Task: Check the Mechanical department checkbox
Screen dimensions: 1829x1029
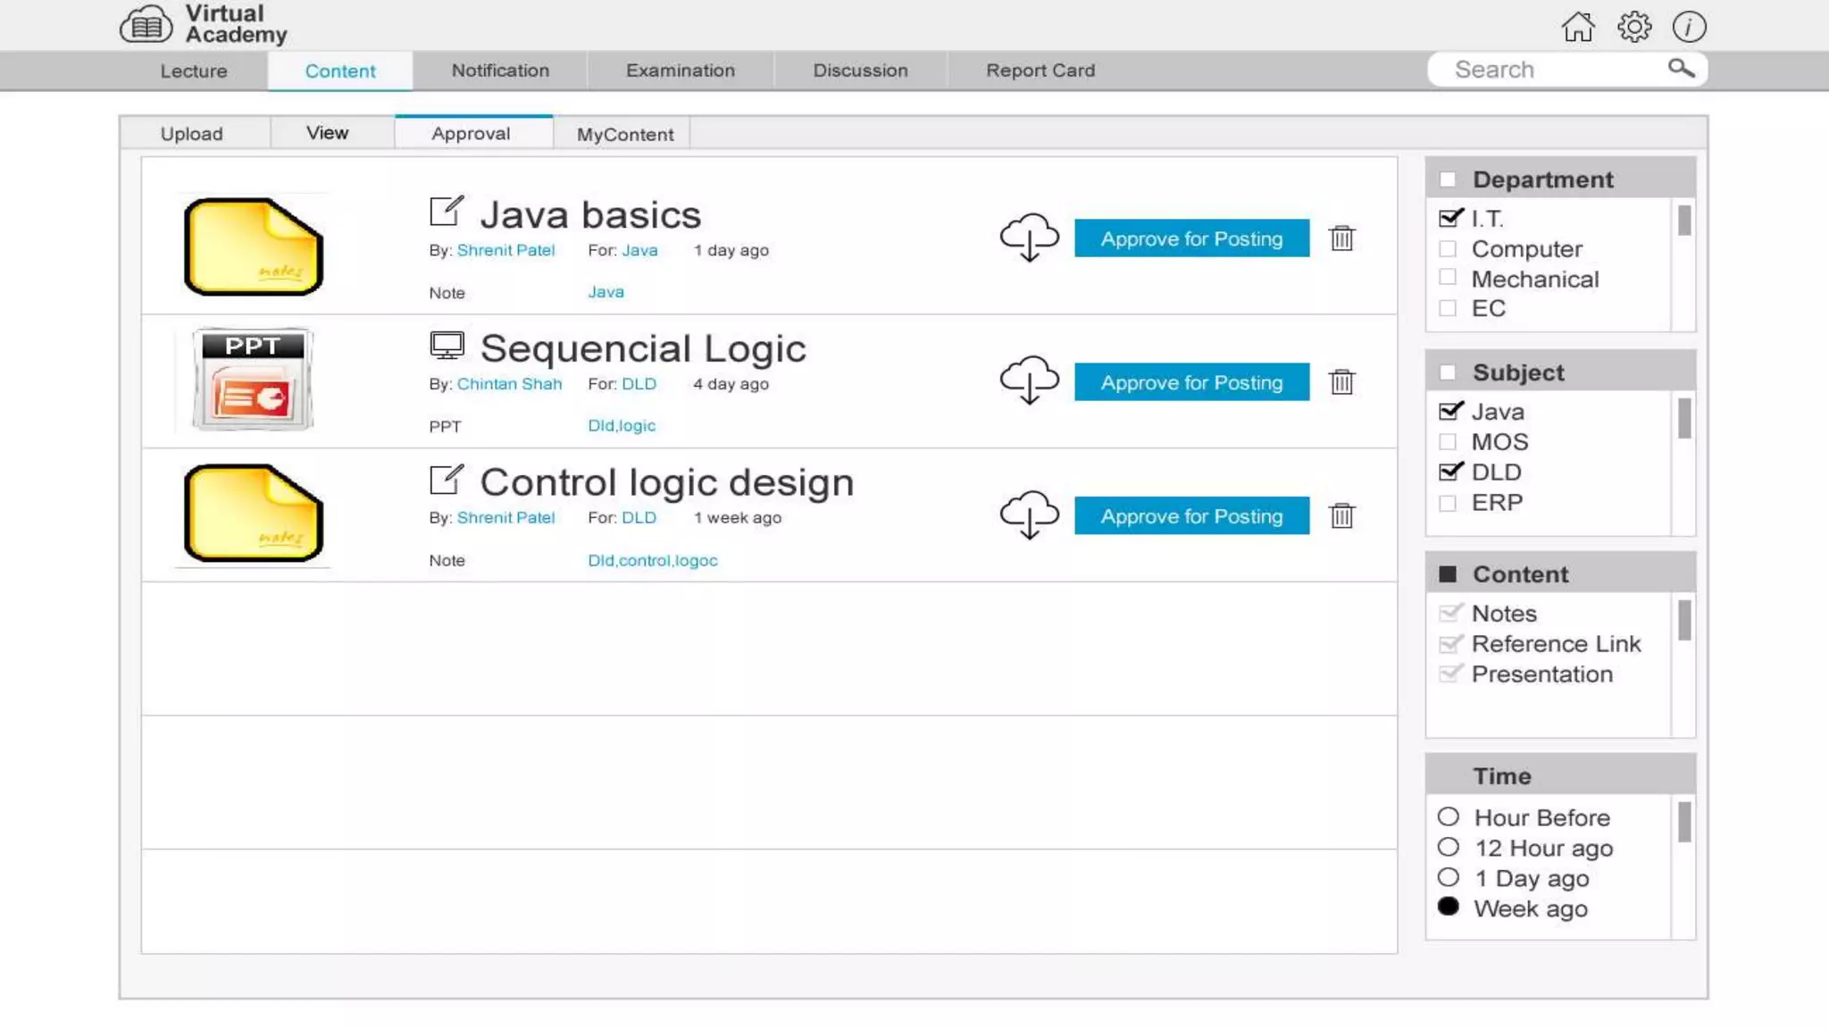Action: click(x=1448, y=278)
